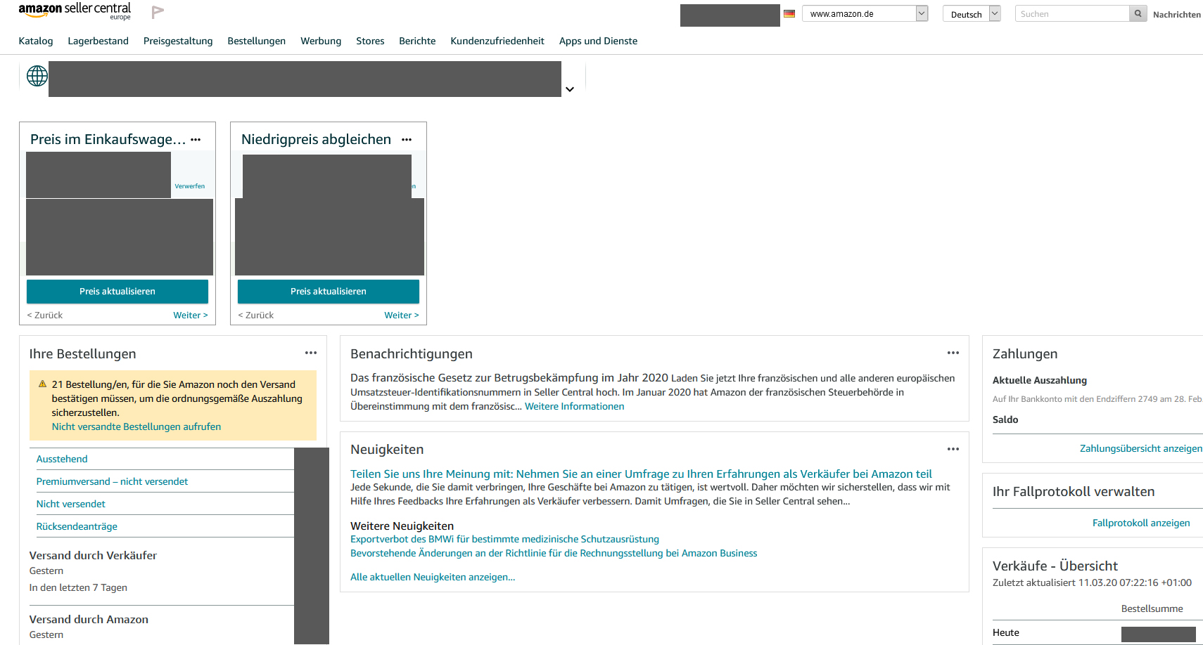This screenshot has height=645, width=1203.
Task: Click the Weitere Neuigkeiten subheading
Action: click(402, 526)
